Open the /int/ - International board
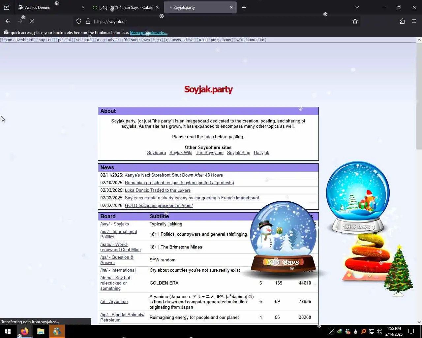Viewport: 422px width, 338px height. tap(118, 270)
